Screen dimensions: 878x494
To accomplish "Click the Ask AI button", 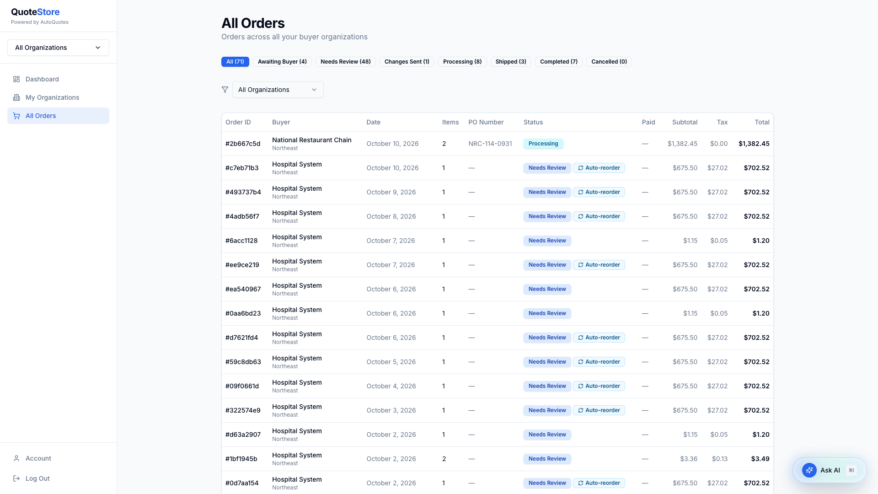I will [830, 470].
